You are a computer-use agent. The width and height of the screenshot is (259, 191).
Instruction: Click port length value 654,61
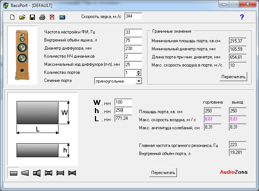[x=238, y=57]
